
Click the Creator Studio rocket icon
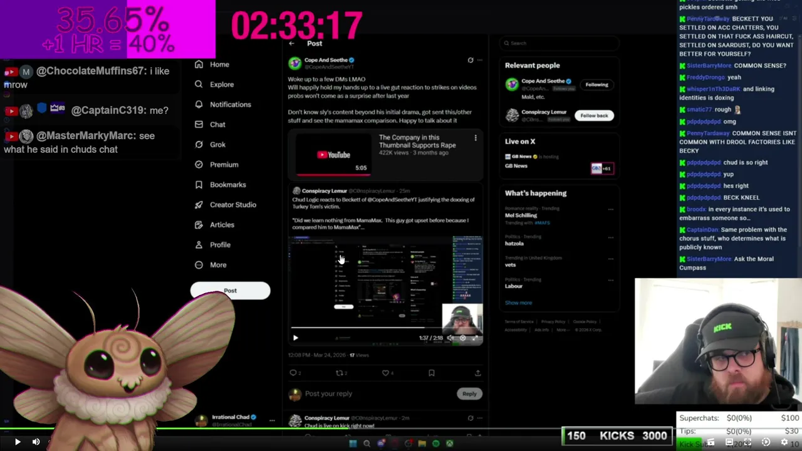(x=199, y=205)
